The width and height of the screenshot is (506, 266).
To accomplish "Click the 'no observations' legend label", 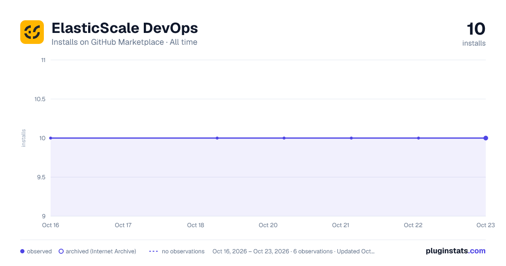I will [x=183, y=251].
